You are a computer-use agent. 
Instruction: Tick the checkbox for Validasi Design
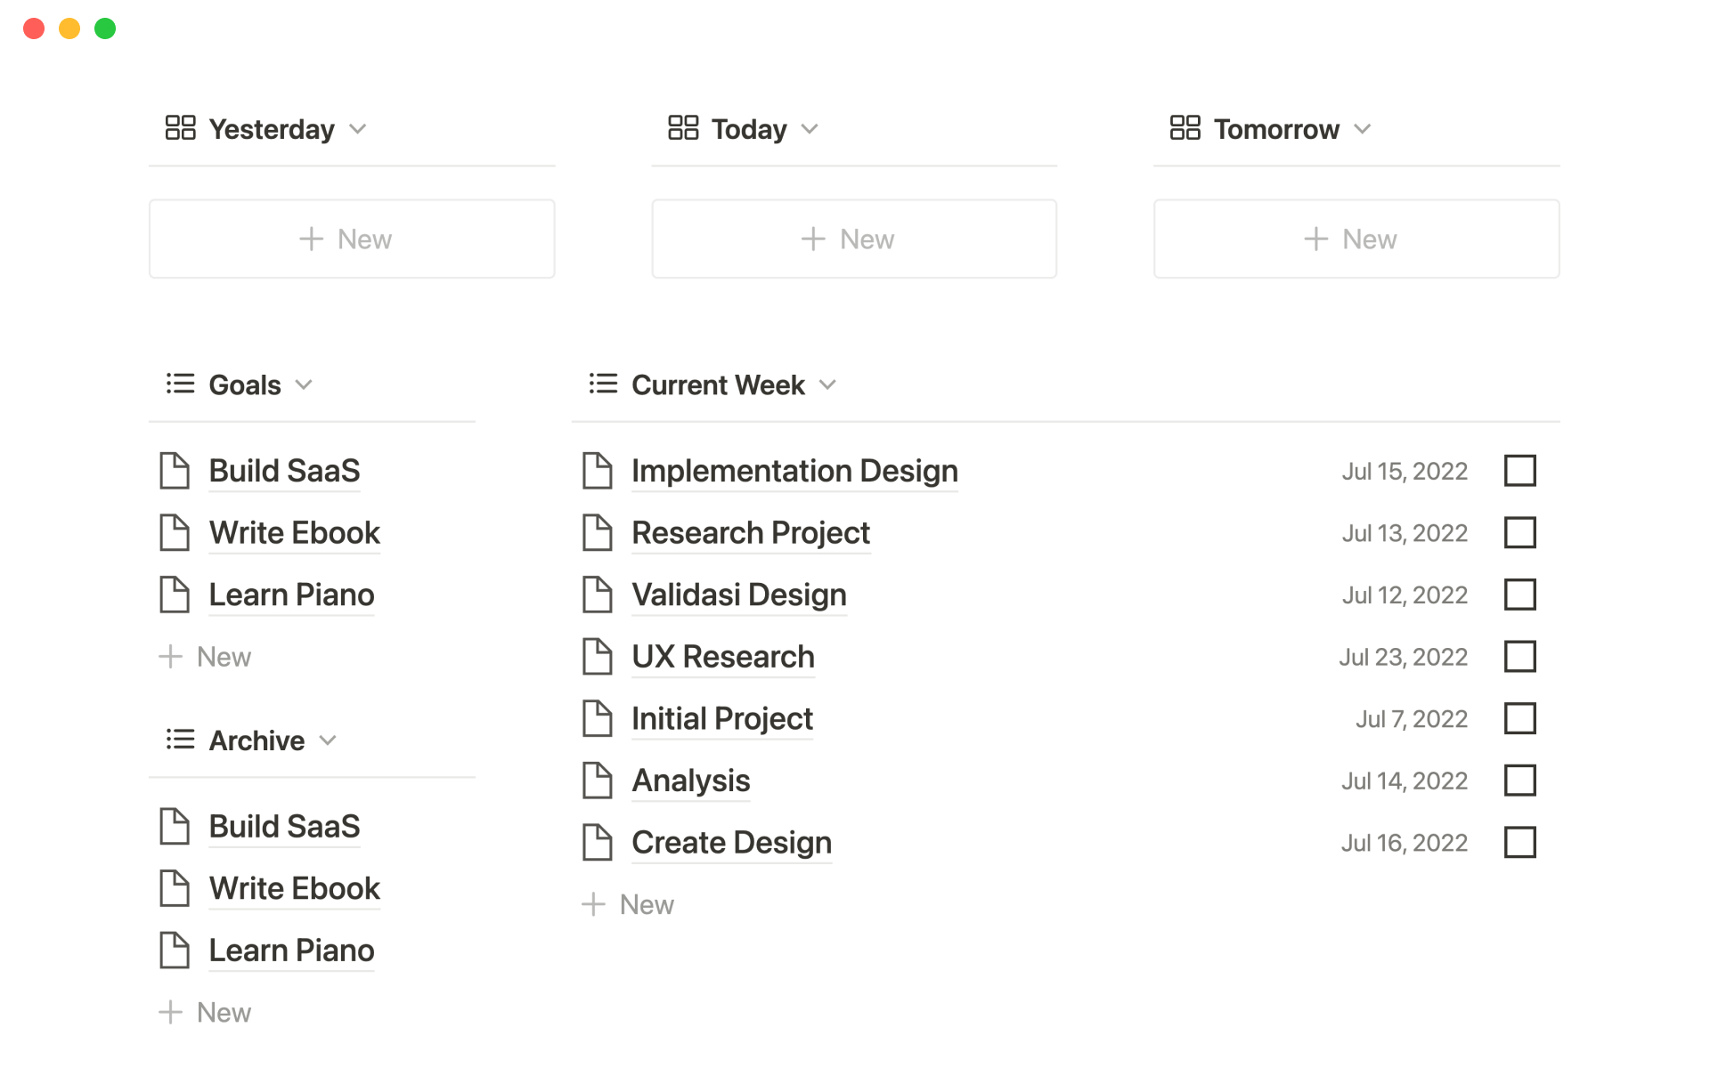click(1519, 595)
